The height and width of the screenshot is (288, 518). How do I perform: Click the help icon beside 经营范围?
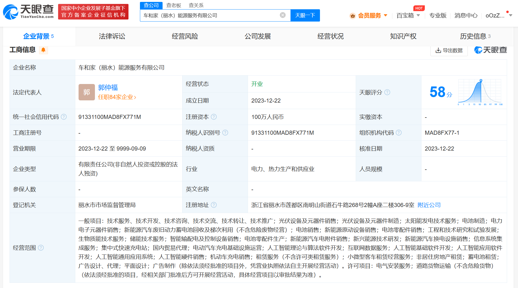click(41, 248)
